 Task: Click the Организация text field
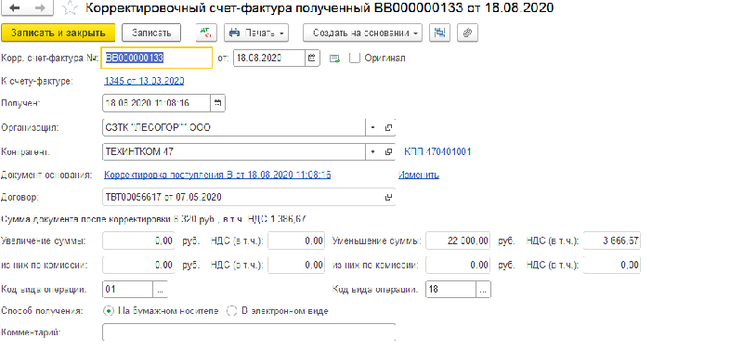click(234, 127)
